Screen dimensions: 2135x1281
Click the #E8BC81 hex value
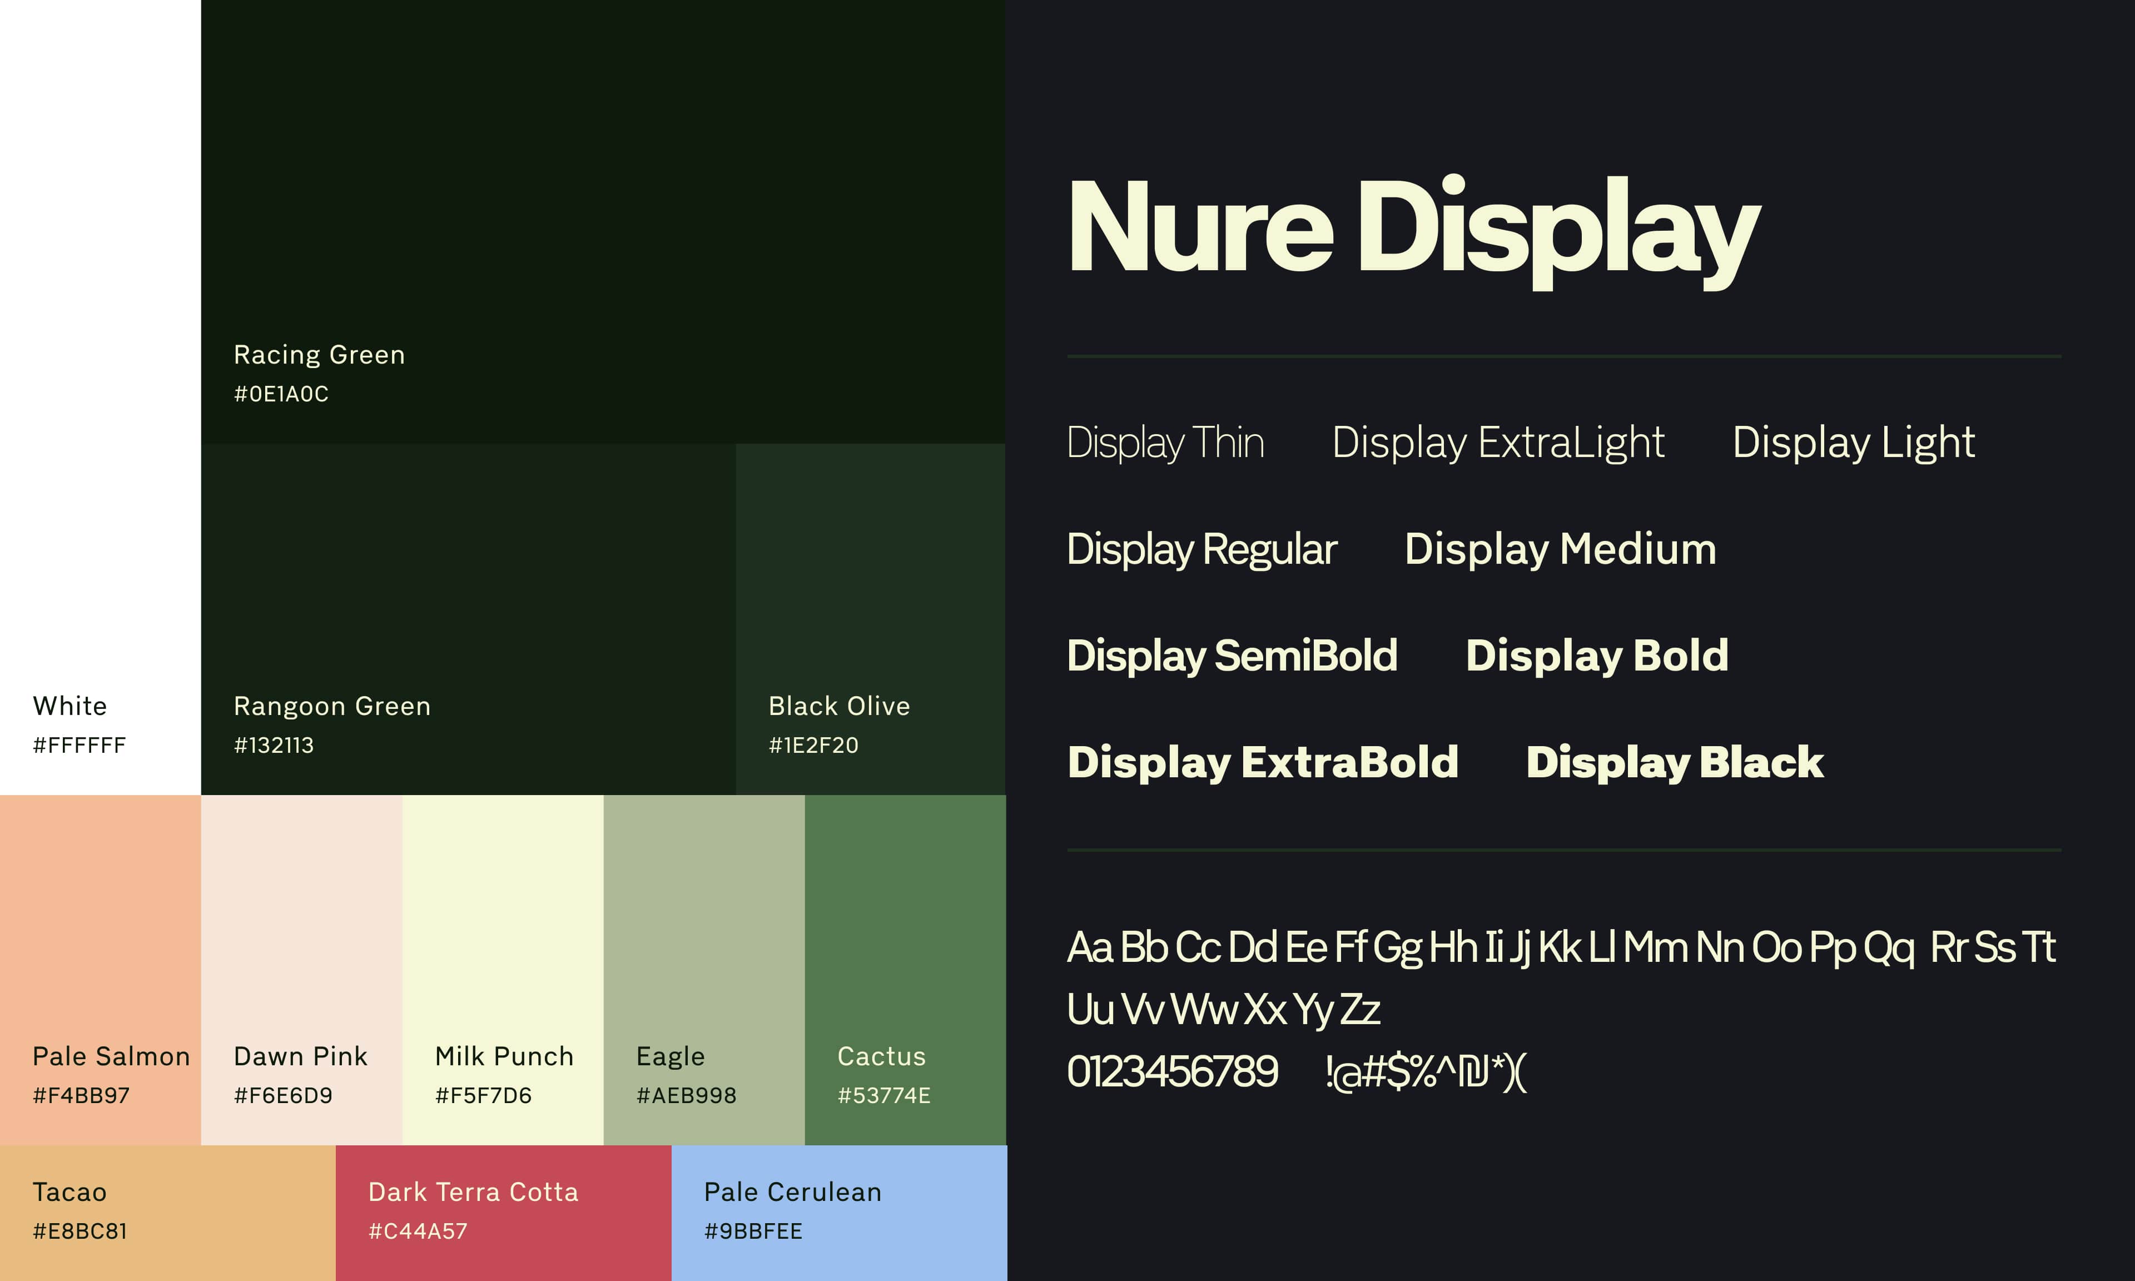(80, 1232)
